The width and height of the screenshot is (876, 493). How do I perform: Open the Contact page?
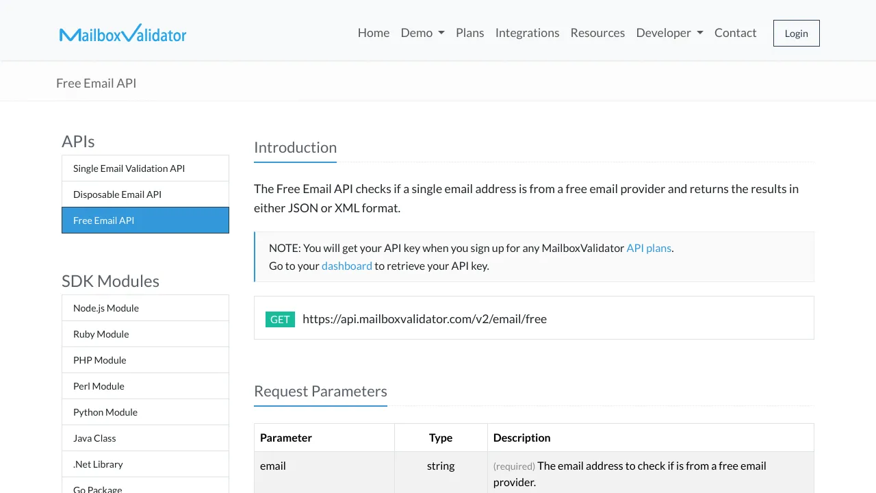point(735,33)
